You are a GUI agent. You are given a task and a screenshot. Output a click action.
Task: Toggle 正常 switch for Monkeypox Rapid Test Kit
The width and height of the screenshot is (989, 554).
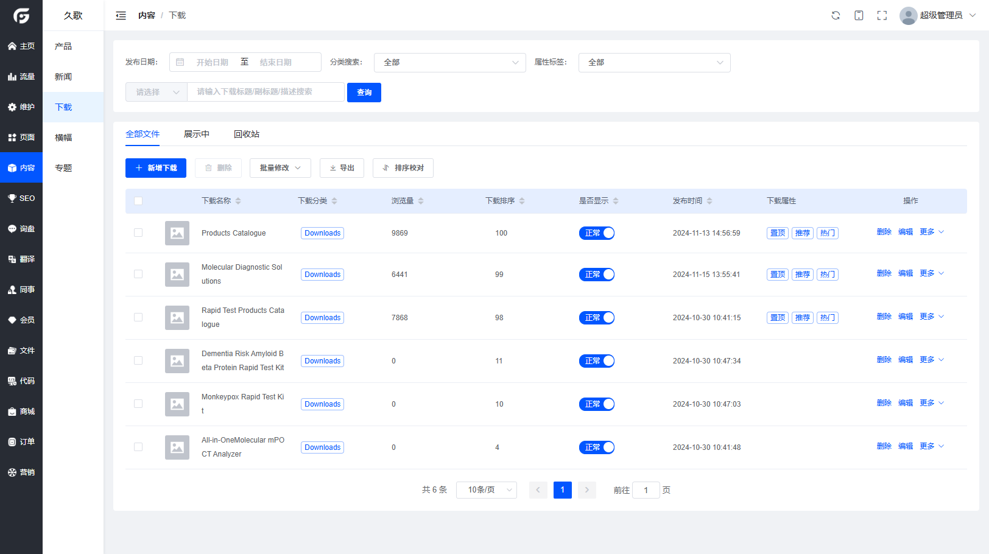pyautogui.click(x=597, y=404)
